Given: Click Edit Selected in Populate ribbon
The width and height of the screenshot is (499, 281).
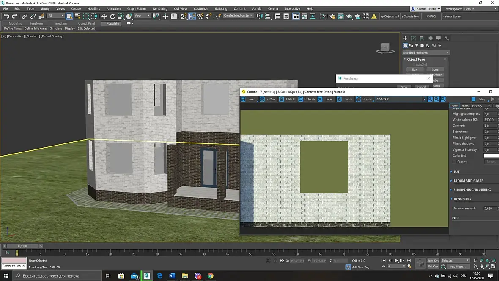Looking at the screenshot, I should click(x=86, y=28).
